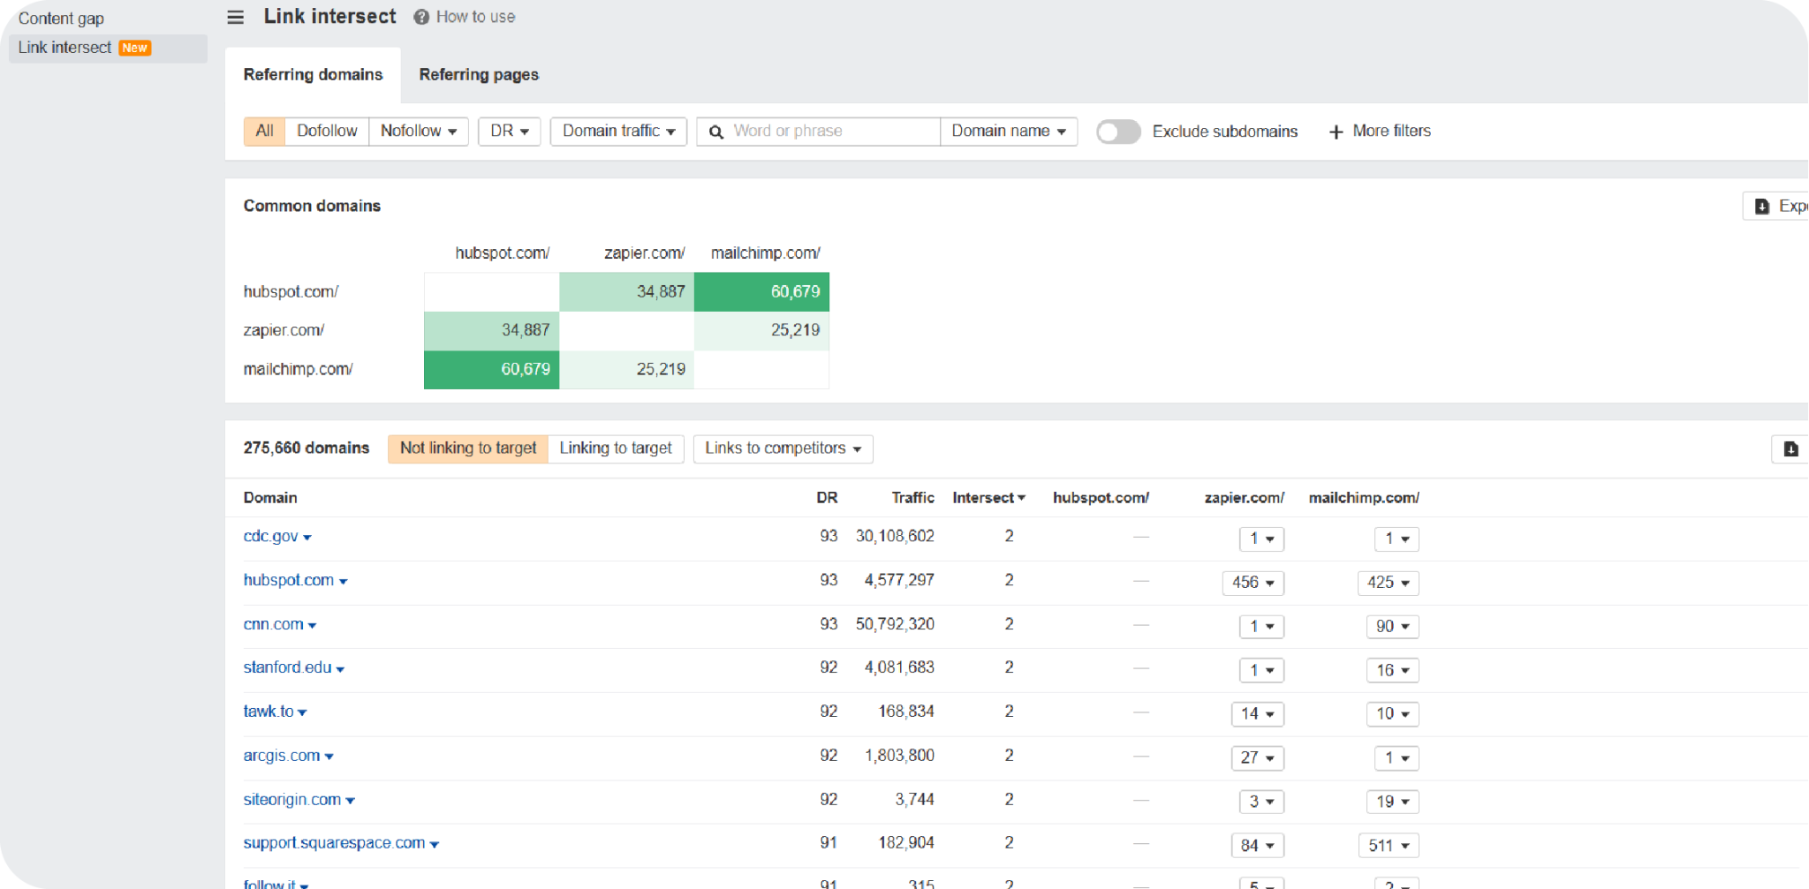Expand mailchimp.com count 511 dropdown
The width and height of the screenshot is (1809, 889).
(x=1388, y=846)
